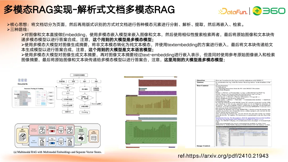Click the 文字换行检测 flowchart box

(68, 99)
